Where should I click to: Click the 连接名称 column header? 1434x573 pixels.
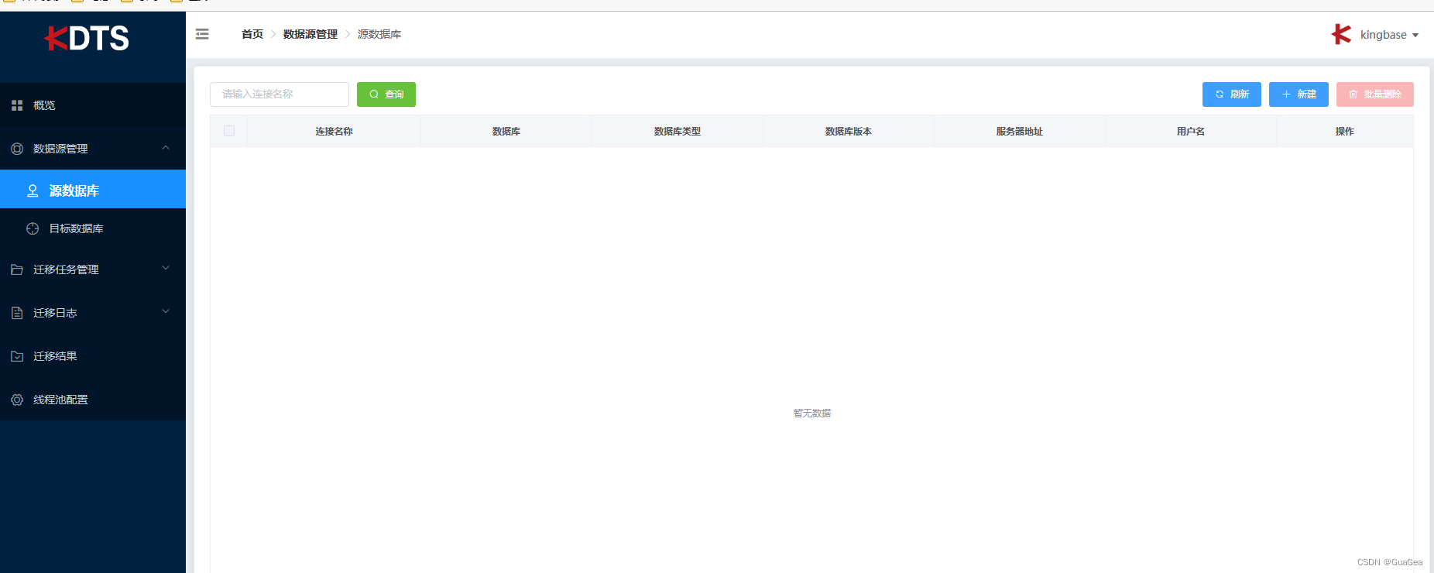334,132
